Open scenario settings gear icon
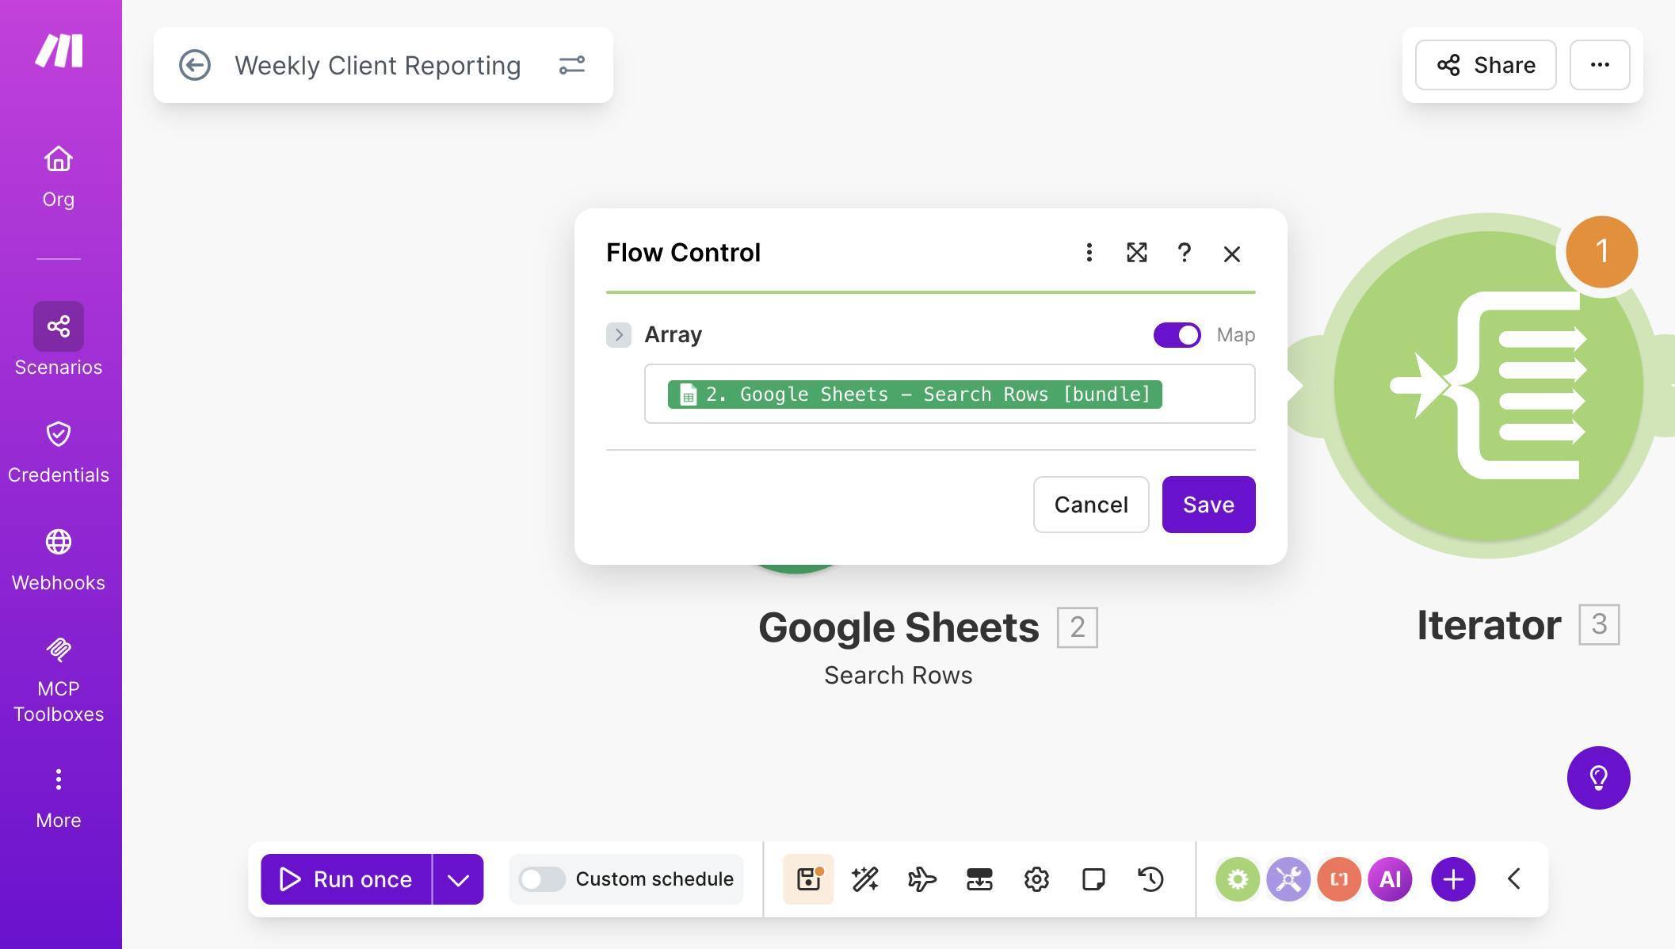This screenshot has width=1675, height=949. (1036, 878)
